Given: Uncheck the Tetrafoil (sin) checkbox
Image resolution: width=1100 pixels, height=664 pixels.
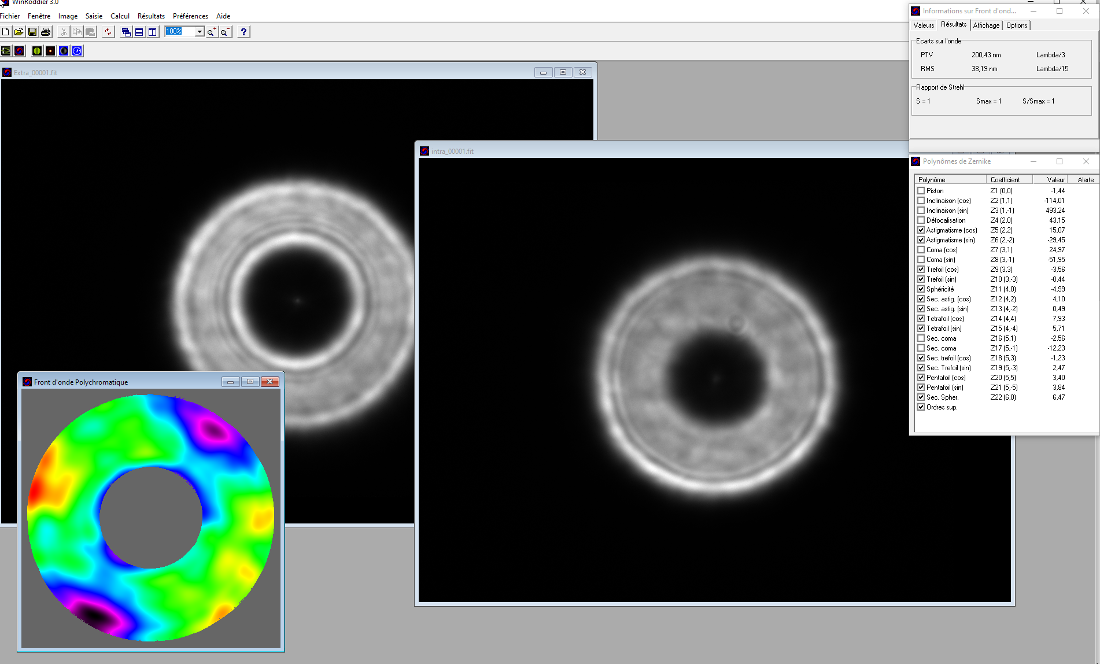Looking at the screenshot, I should [921, 329].
